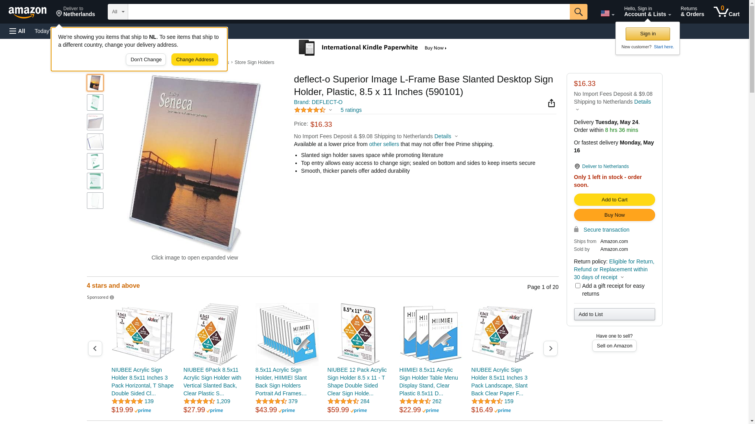This screenshot has width=755, height=424.
Task: Go to next carousel page arrow
Action: 550,348
